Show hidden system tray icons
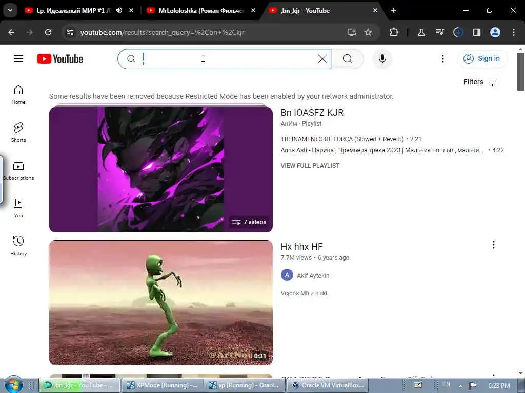The image size is (525, 393). (x=461, y=386)
